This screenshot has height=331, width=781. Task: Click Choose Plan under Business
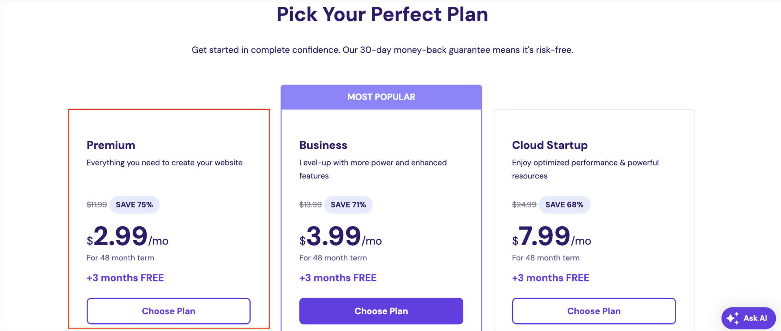[381, 311]
